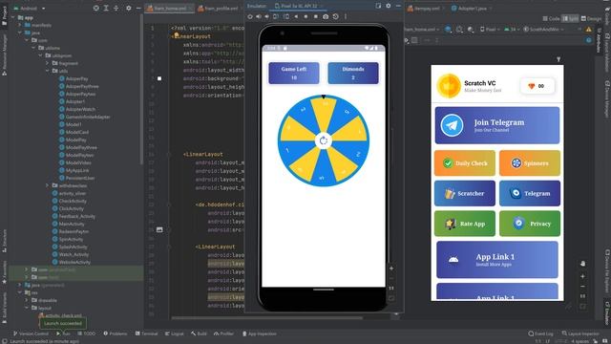Click the emulator Overview square icon
The height and width of the screenshot is (344, 611).
click(316, 17)
